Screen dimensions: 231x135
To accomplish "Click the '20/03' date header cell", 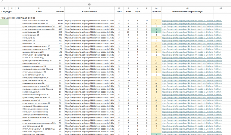I will click(x=119, y=11).
